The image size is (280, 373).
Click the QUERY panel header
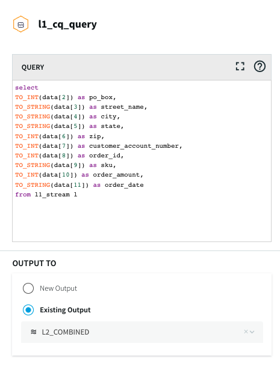click(142, 67)
